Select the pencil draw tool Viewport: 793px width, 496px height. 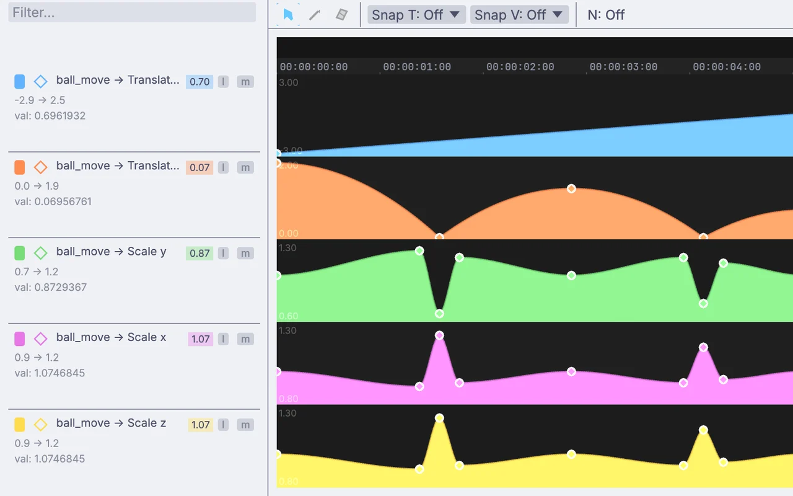pyautogui.click(x=315, y=15)
